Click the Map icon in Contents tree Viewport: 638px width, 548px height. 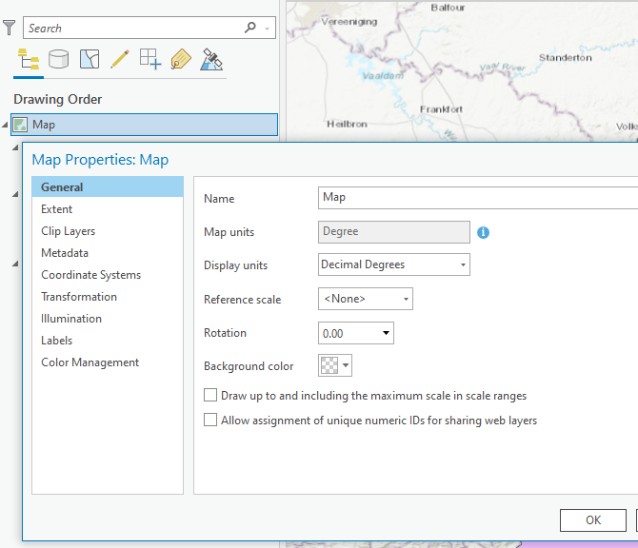click(20, 125)
